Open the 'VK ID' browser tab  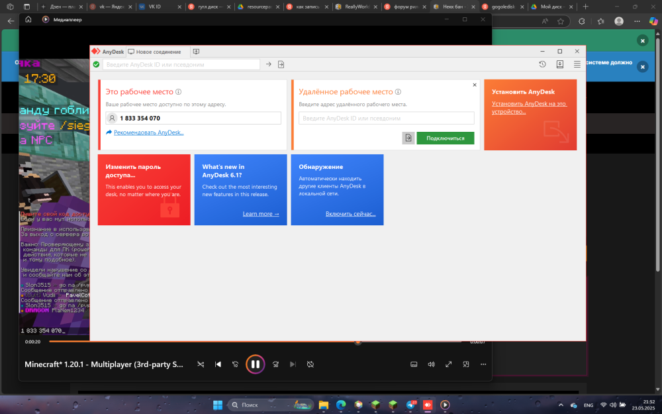[159, 7]
